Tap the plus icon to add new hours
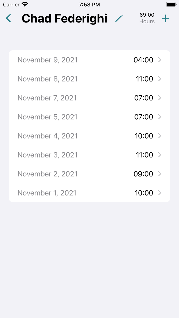 (165, 18)
